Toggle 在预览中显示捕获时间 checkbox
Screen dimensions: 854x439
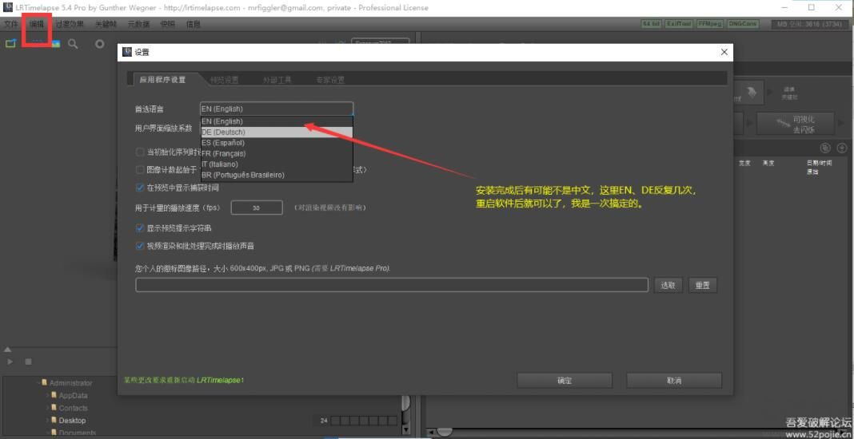click(140, 188)
